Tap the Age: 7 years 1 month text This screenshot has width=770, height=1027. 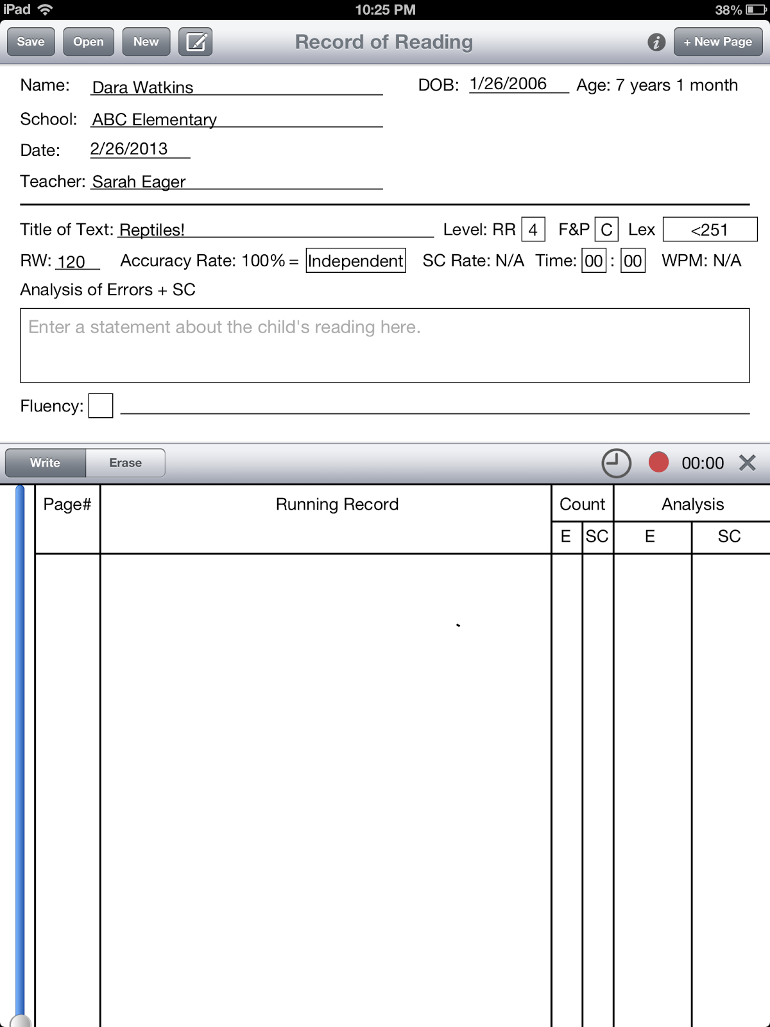[657, 85]
